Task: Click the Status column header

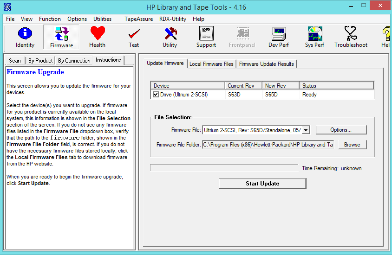Action: 337,86
